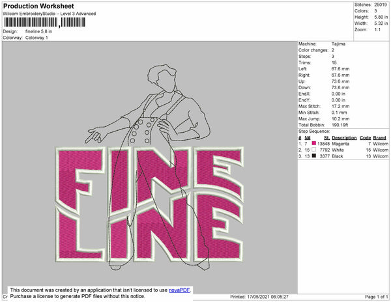Viewport: 391px width, 302px height.
Task: Select the Black stitch count 3377
Action: pyautogui.click(x=325, y=156)
